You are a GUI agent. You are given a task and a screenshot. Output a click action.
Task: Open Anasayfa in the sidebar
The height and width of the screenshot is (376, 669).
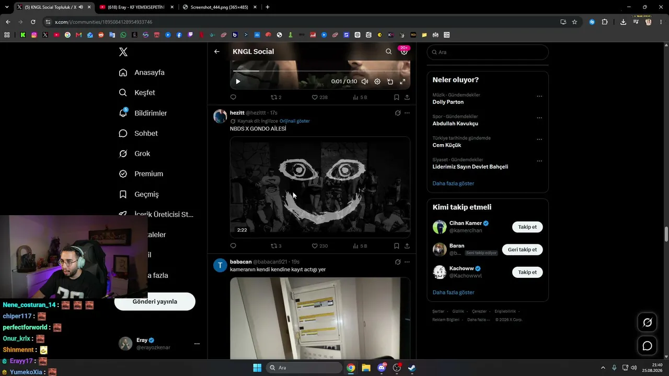pyautogui.click(x=142, y=73)
